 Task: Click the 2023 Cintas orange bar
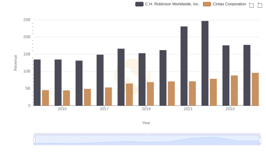[x=234, y=91]
